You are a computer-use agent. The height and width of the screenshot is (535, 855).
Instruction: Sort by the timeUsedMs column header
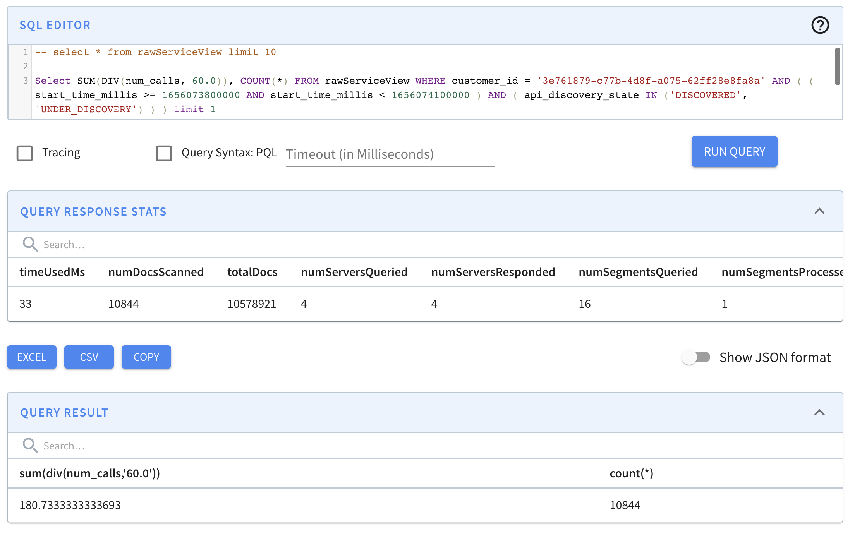pyautogui.click(x=52, y=272)
